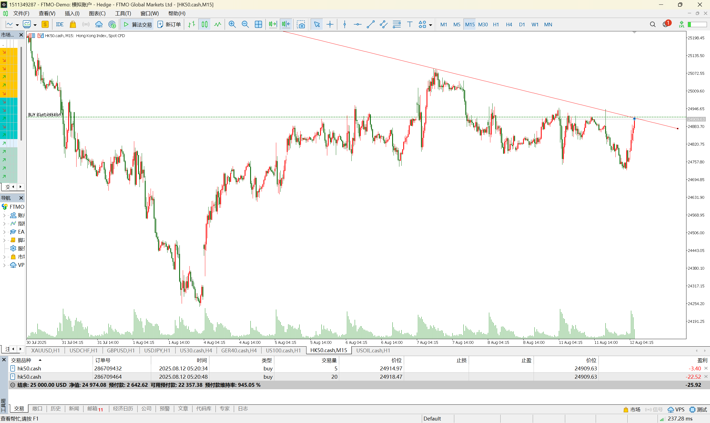Close hk50.cash order 286709432 position
Viewport: 710px width, 423px height.
pos(706,368)
